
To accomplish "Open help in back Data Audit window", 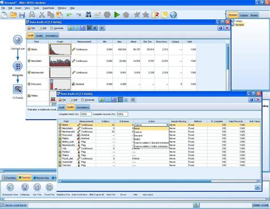I will click(x=220, y=28).
